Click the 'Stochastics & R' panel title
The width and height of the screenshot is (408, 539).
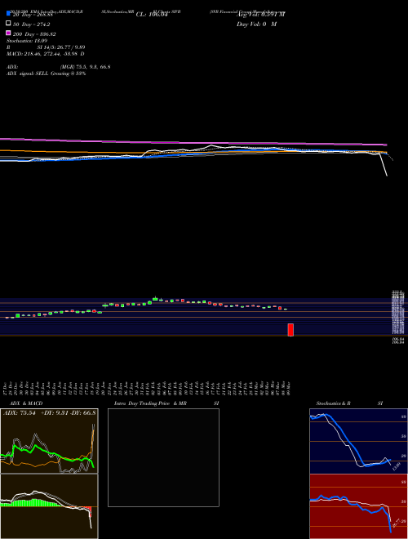pyautogui.click(x=334, y=403)
